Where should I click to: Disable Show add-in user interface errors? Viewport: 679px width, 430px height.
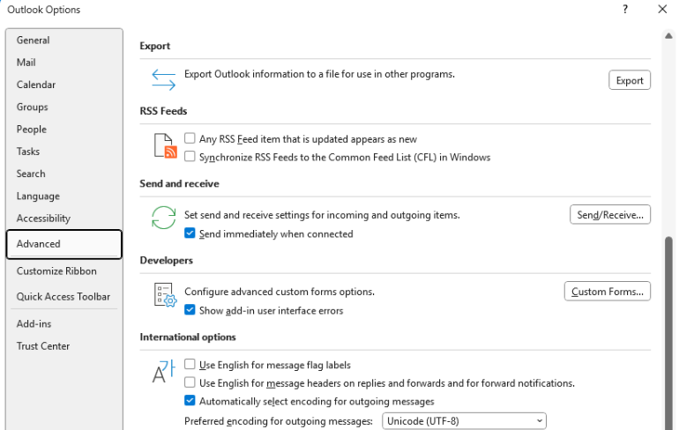pyautogui.click(x=190, y=310)
